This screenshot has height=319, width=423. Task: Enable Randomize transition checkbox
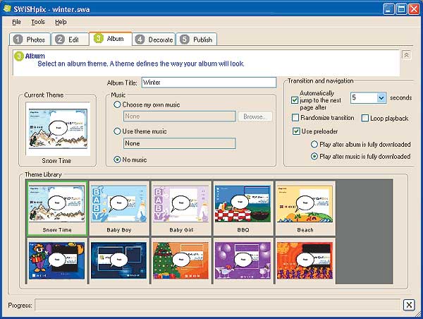(296, 118)
